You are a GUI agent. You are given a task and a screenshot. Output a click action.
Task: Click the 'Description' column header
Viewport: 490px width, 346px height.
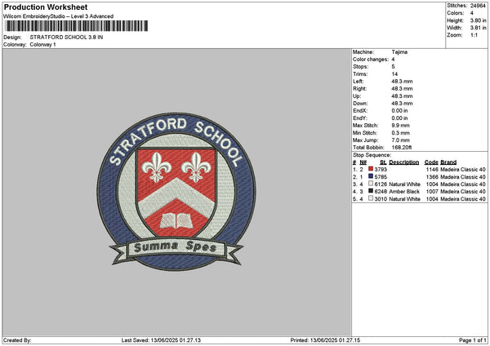(x=403, y=162)
